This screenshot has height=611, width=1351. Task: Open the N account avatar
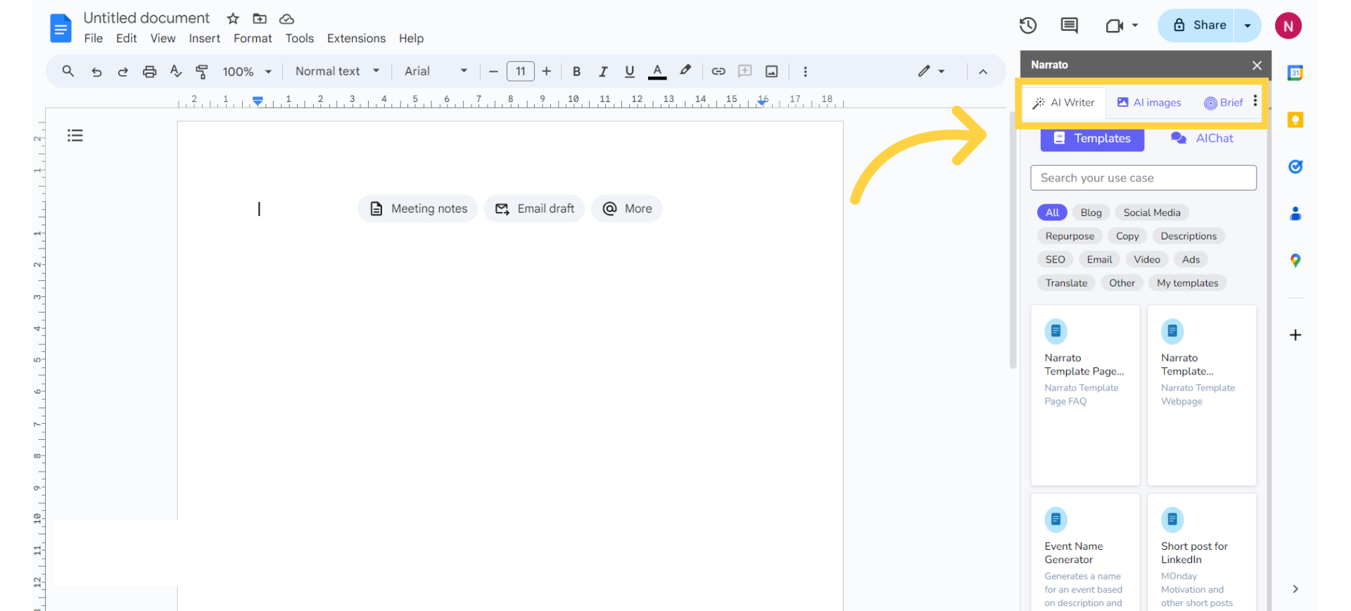1288,26
